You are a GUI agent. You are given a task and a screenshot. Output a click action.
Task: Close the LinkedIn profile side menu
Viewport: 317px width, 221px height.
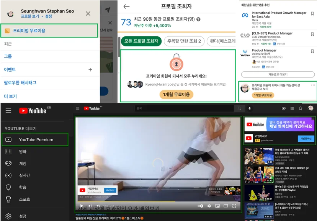pyautogui.click(x=88, y=13)
